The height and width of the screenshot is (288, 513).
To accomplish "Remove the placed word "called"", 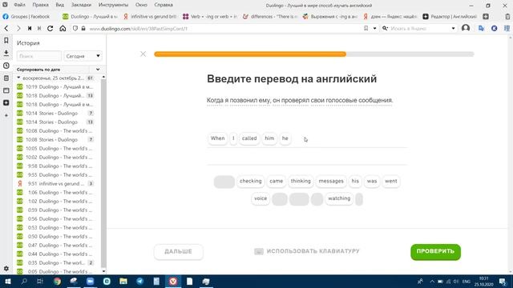I will click(x=249, y=138).
